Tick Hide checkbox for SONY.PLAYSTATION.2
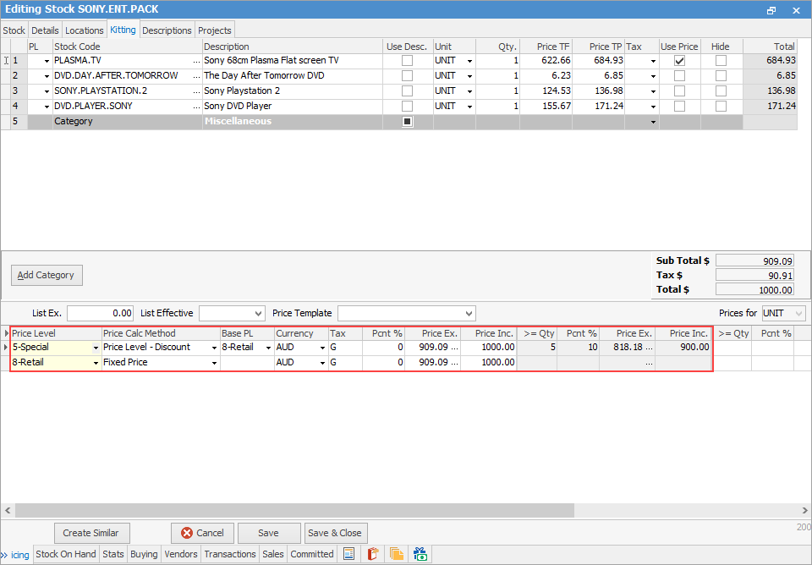812x565 pixels. (721, 91)
